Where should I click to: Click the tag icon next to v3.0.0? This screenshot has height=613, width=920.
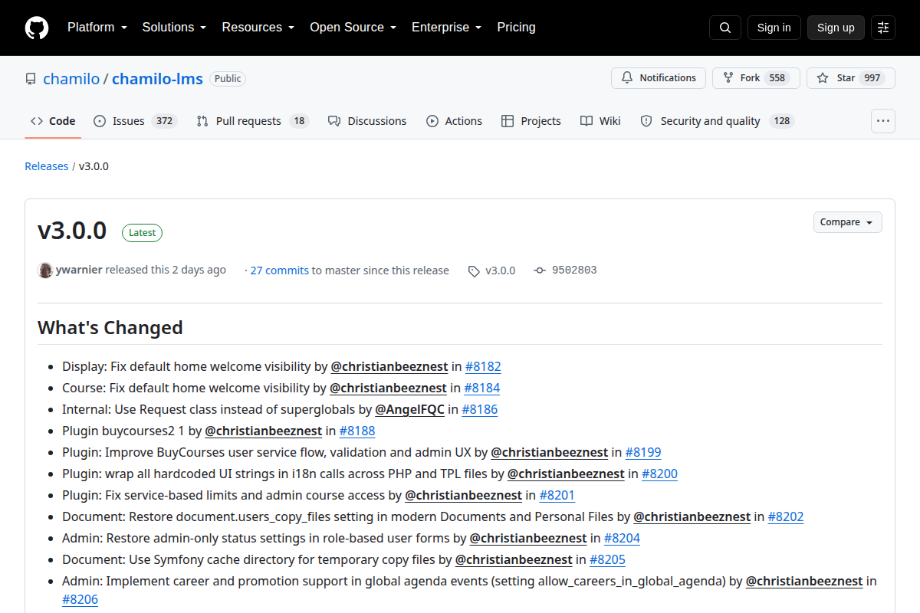click(474, 270)
